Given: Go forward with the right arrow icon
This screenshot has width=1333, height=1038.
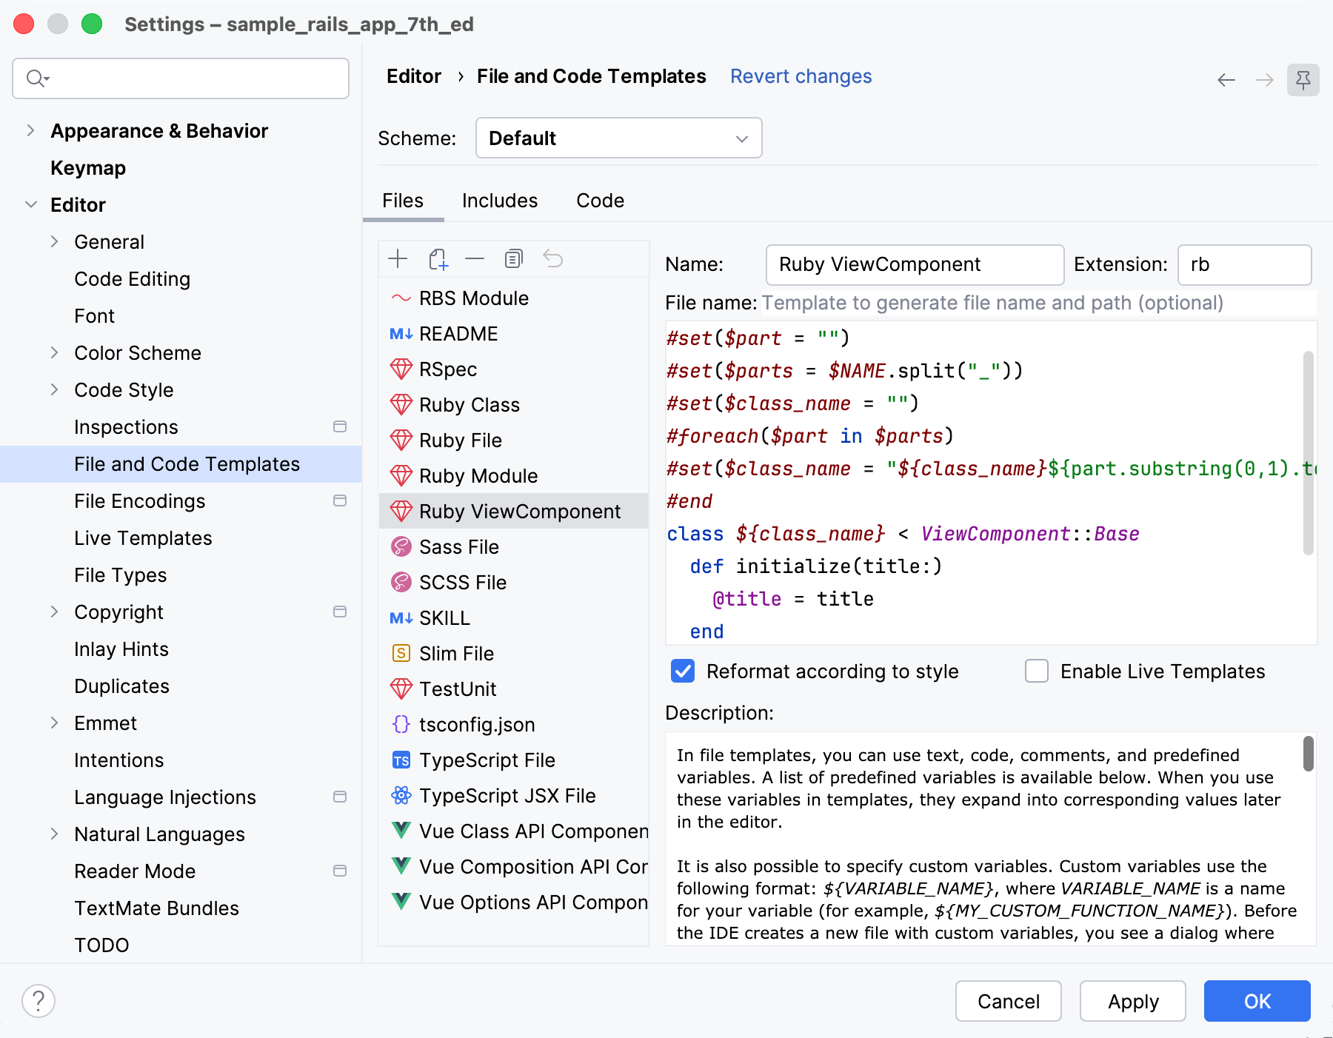Looking at the screenshot, I should (x=1265, y=79).
